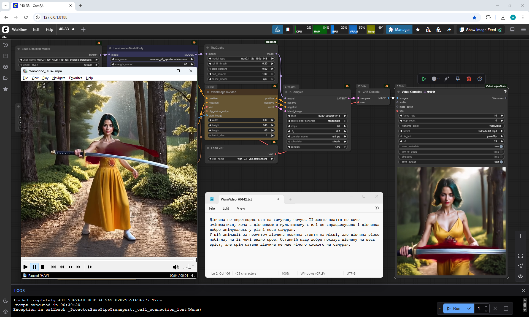
Task: Open the queue history sidebar icon
Action: (x=5, y=45)
